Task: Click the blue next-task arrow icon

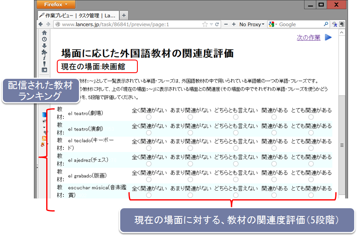Action: (x=328, y=38)
